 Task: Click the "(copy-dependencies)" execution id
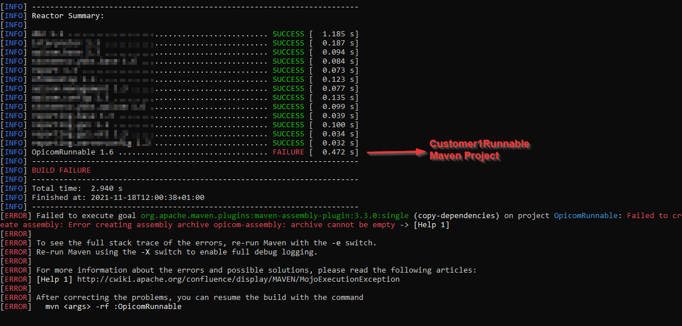pos(457,216)
